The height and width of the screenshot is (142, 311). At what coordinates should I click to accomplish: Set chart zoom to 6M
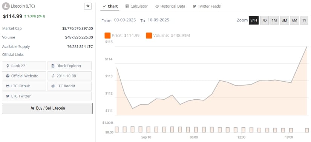(294, 20)
